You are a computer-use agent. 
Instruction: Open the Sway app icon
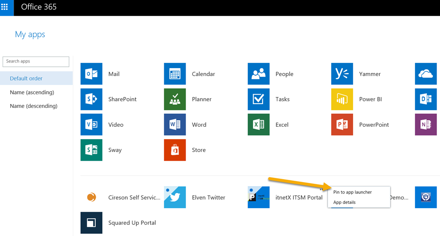point(91,150)
